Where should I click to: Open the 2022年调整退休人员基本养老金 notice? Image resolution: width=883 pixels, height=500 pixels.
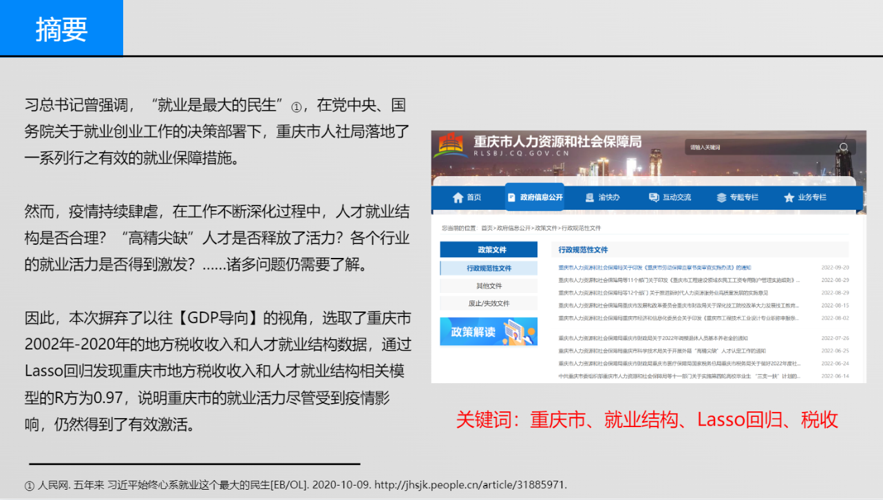click(652, 338)
